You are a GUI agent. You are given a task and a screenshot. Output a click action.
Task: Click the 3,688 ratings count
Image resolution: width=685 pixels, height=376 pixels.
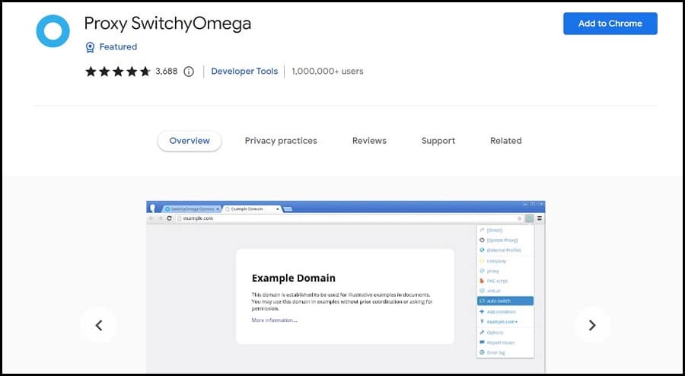[167, 72]
